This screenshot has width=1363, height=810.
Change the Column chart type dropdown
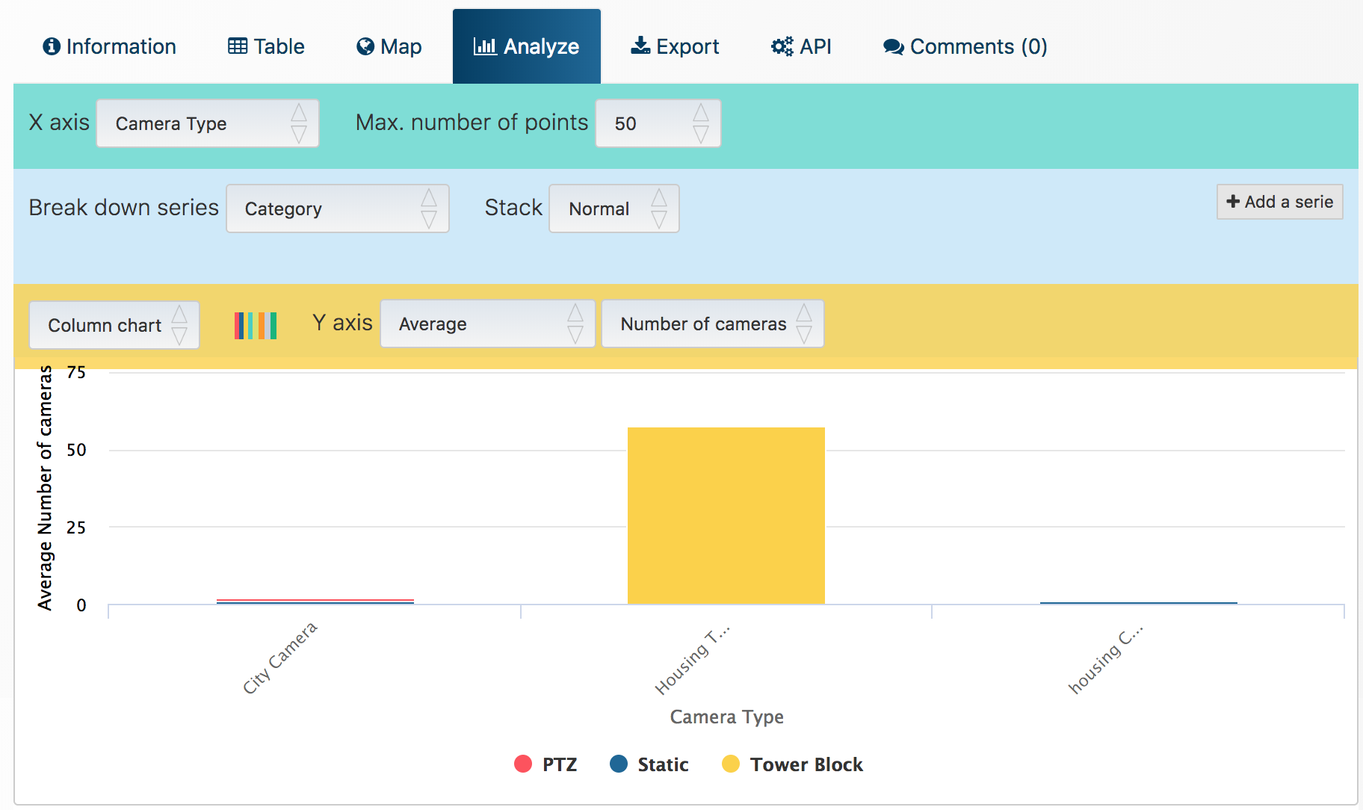pos(114,325)
